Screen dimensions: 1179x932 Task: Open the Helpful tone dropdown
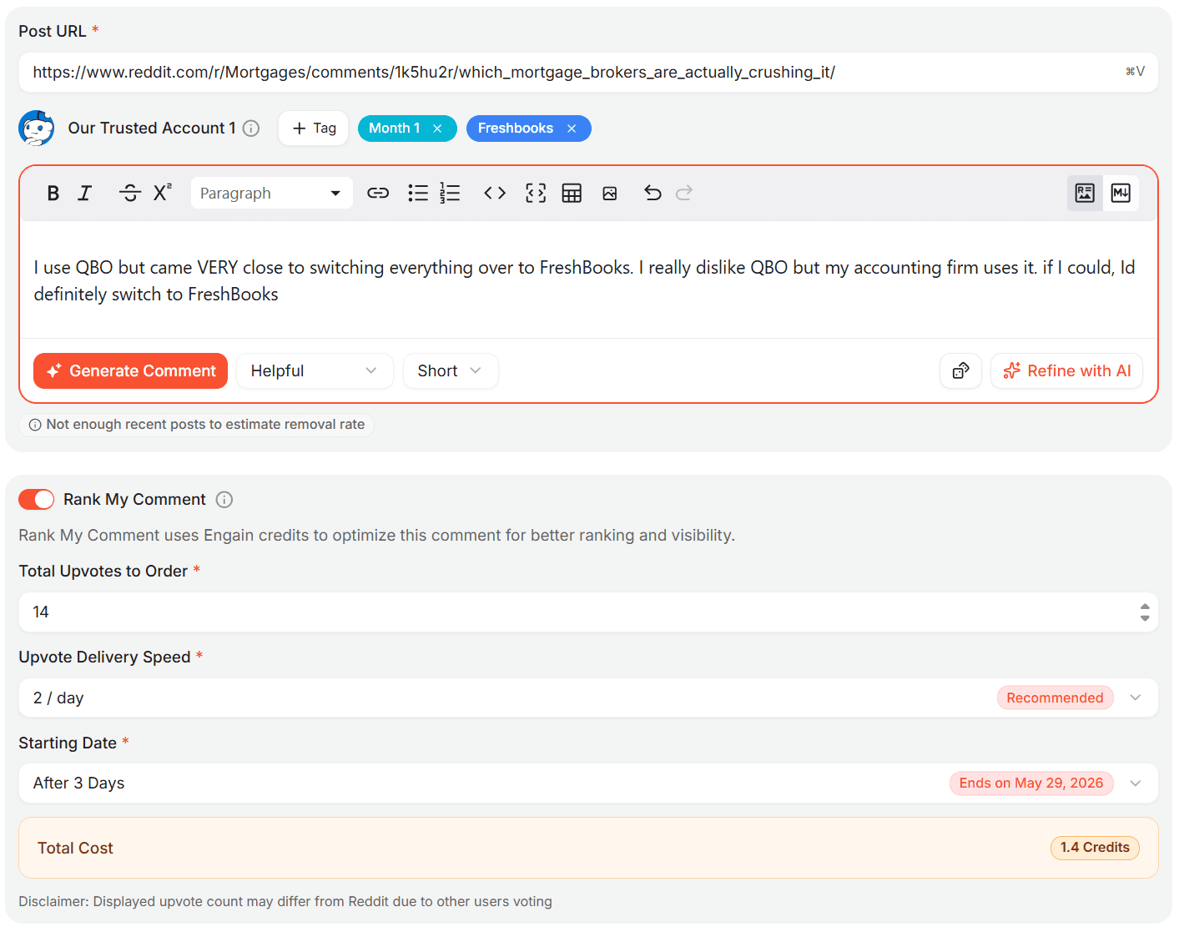[x=315, y=371]
